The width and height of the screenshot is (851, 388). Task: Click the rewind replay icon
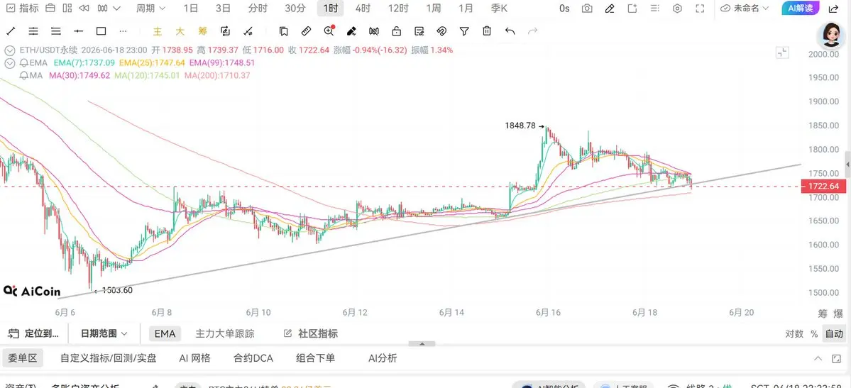[x=84, y=8]
